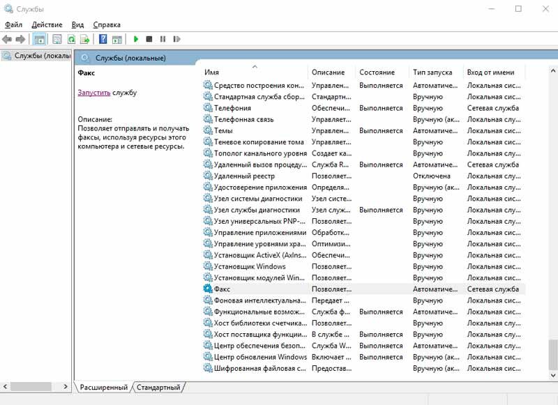
Task: Select Средство построения конечных точек service
Action: pyautogui.click(x=363, y=85)
